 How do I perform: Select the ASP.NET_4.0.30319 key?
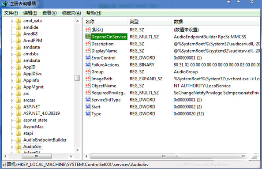41,113
